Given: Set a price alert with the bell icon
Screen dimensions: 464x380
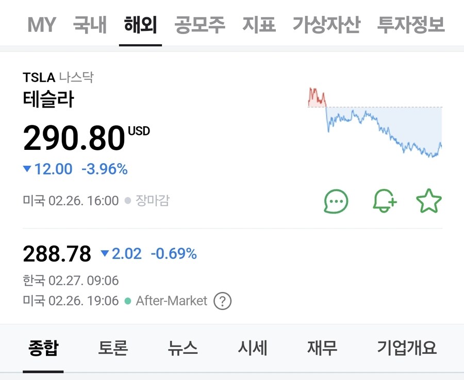Looking at the screenshot, I should [384, 201].
